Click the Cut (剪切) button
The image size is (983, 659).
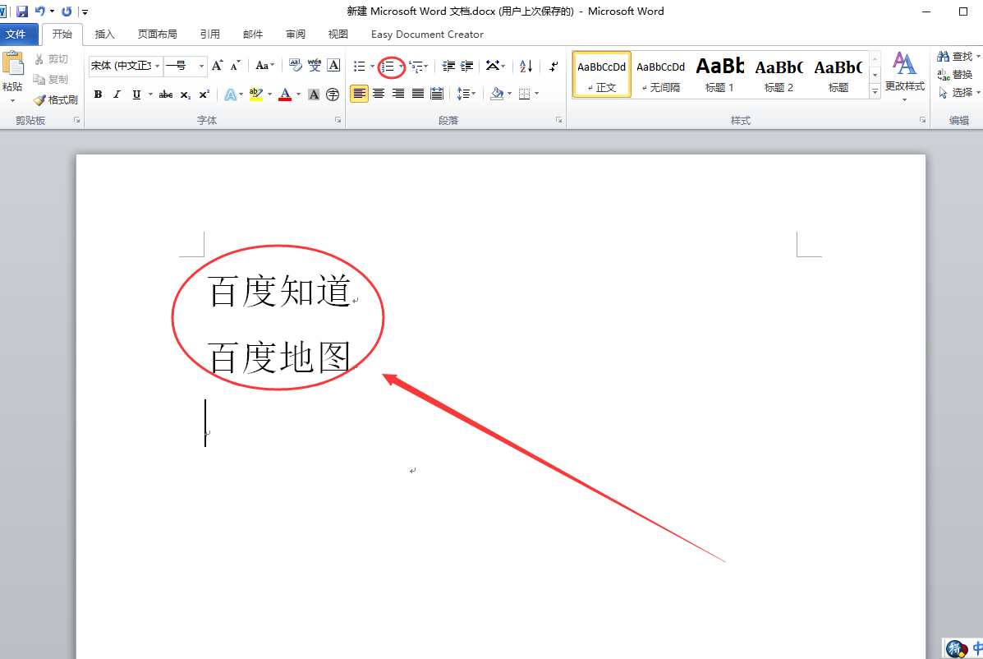pyautogui.click(x=52, y=59)
